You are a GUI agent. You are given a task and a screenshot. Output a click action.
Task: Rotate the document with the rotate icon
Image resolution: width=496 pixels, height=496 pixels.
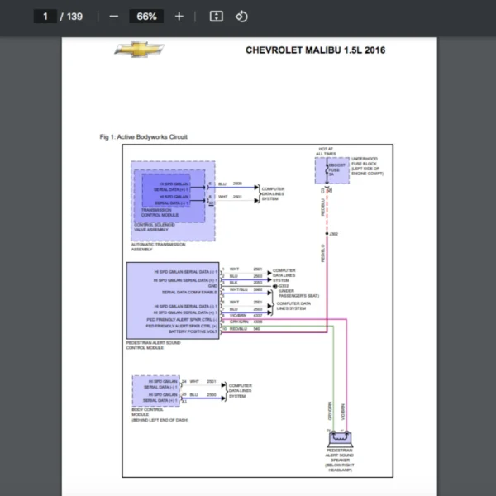coord(241,16)
